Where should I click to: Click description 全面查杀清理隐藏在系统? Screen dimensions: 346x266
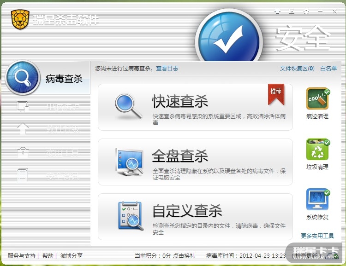coord(219,174)
